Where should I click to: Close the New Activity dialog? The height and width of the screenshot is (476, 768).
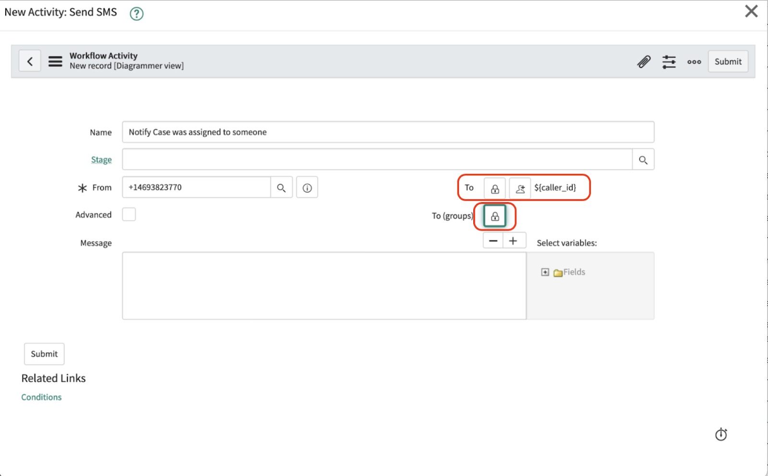click(x=751, y=11)
